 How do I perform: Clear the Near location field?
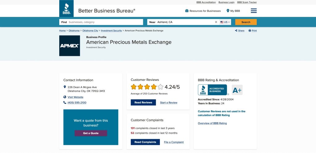[x=216, y=22]
